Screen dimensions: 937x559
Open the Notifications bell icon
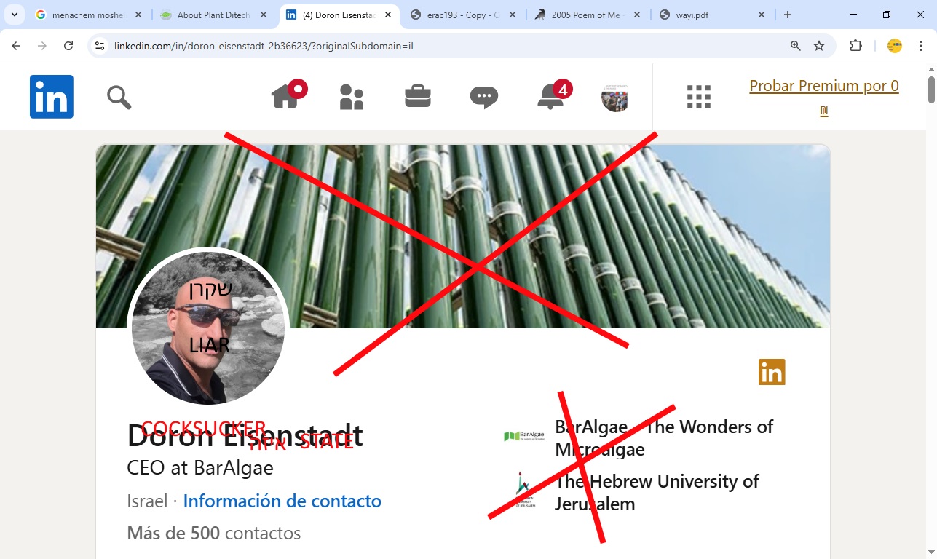pos(551,96)
